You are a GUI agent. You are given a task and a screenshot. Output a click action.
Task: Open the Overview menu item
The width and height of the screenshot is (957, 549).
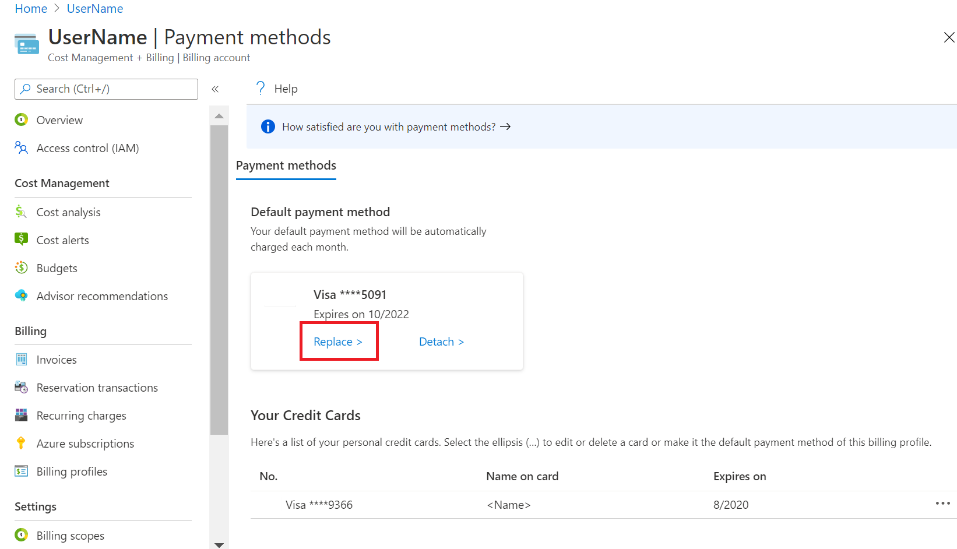[x=59, y=120]
